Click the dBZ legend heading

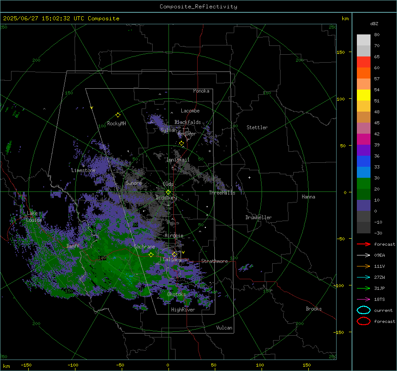click(x=374, y=23)
